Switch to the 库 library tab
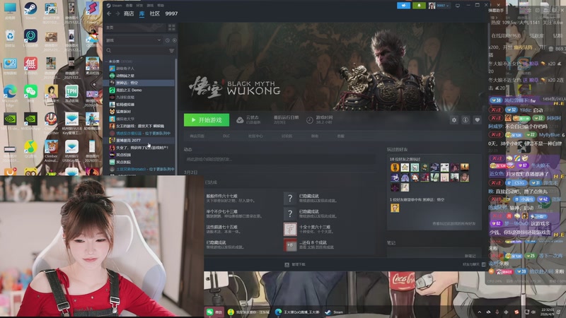Screen dimensions: 566x318 pos(142,13)
